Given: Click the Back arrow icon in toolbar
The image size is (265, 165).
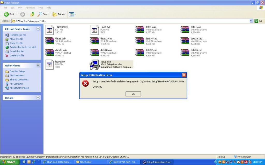Looking at the screenshot, I should point(6,14).
